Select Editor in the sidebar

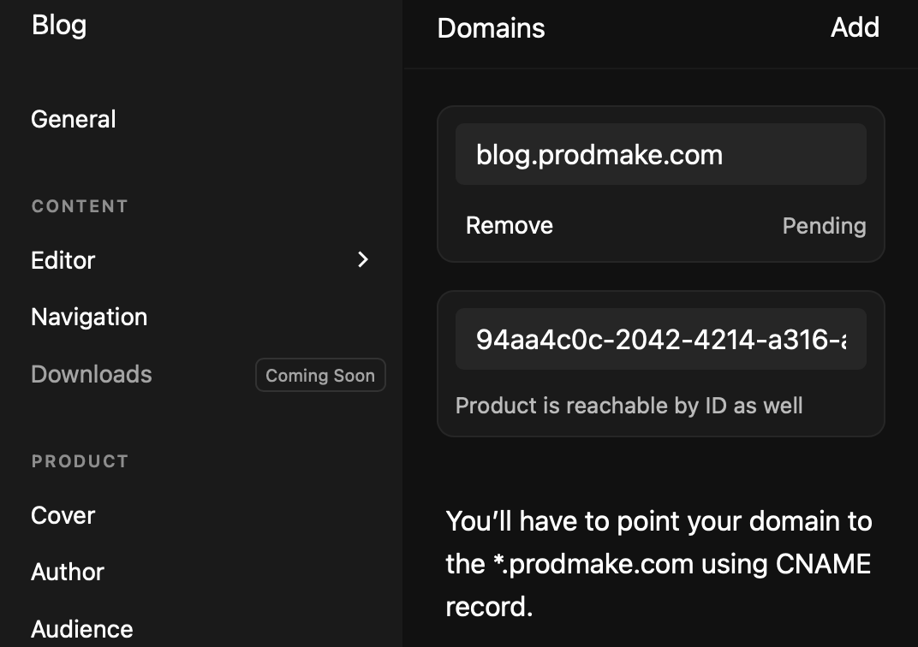(x=63, y=260)
